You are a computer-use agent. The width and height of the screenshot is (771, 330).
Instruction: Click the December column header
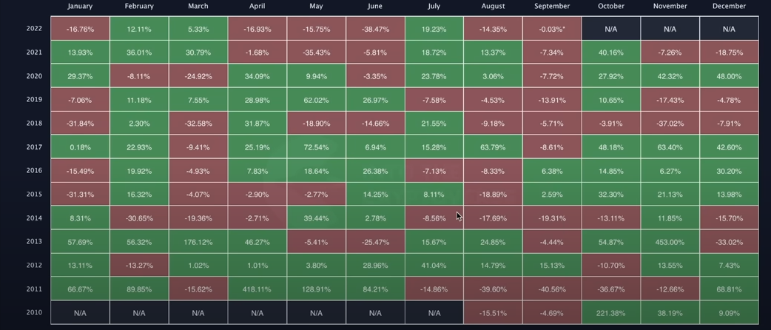(729, 6)
